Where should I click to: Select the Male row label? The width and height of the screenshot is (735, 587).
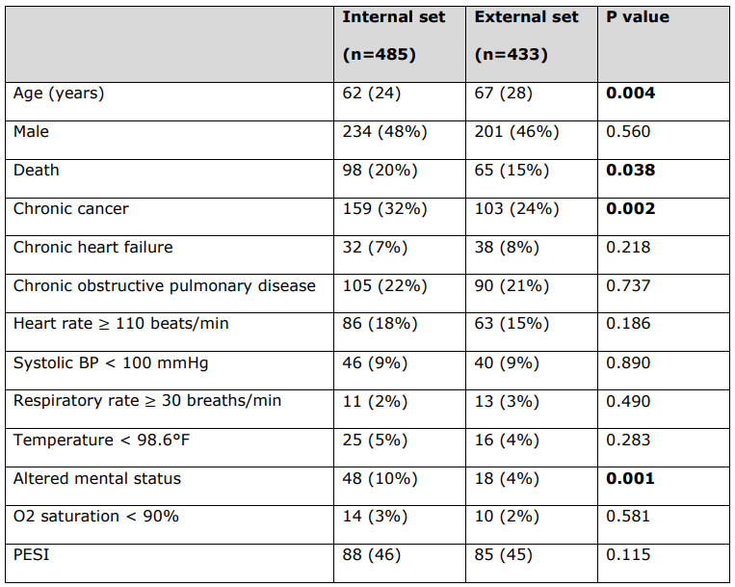pyautogui.click(x=31, y=132)
